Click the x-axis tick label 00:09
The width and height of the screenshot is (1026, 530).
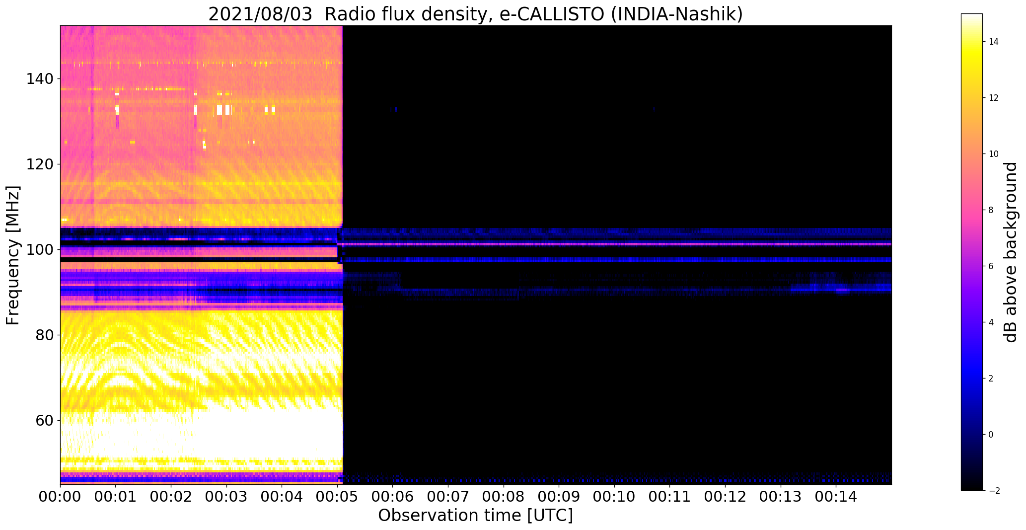(559, 497)
